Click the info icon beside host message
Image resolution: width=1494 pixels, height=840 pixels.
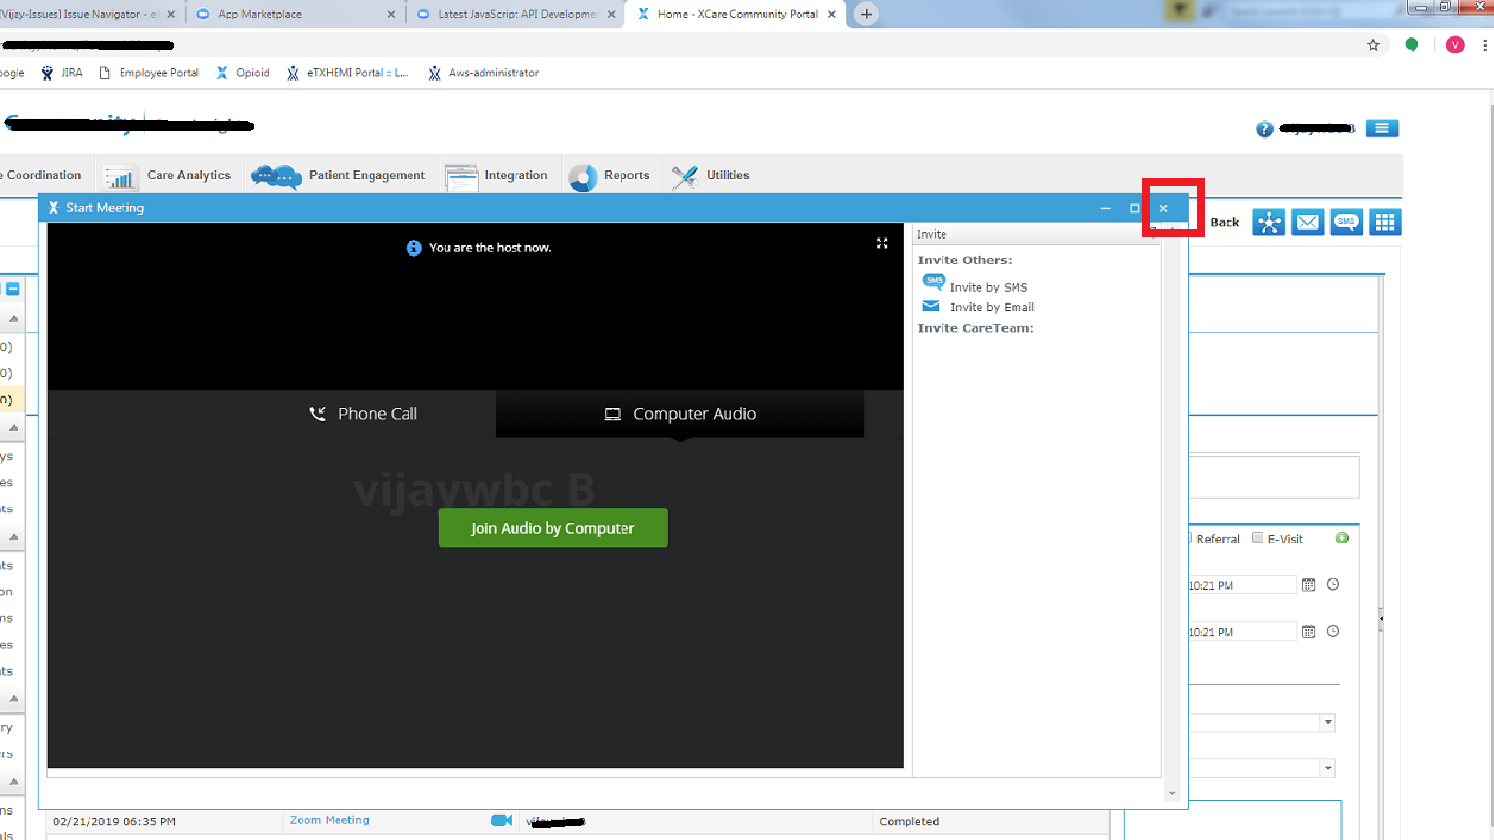[x=413, y=248]
